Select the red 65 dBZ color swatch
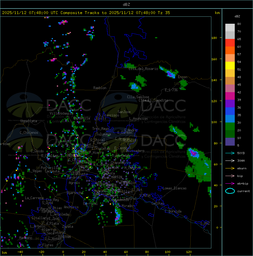Screen dimensions: 253x256 [230, 43]
